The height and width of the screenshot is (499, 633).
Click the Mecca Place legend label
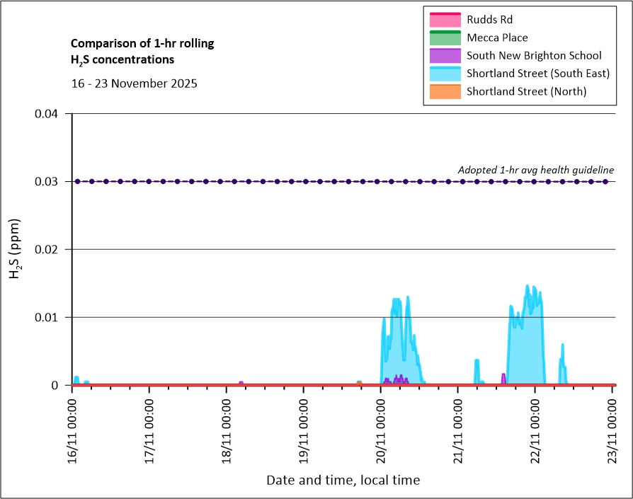(x=497, y=38)
